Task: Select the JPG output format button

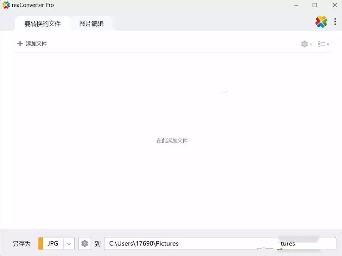Action: tap(53, 244)
